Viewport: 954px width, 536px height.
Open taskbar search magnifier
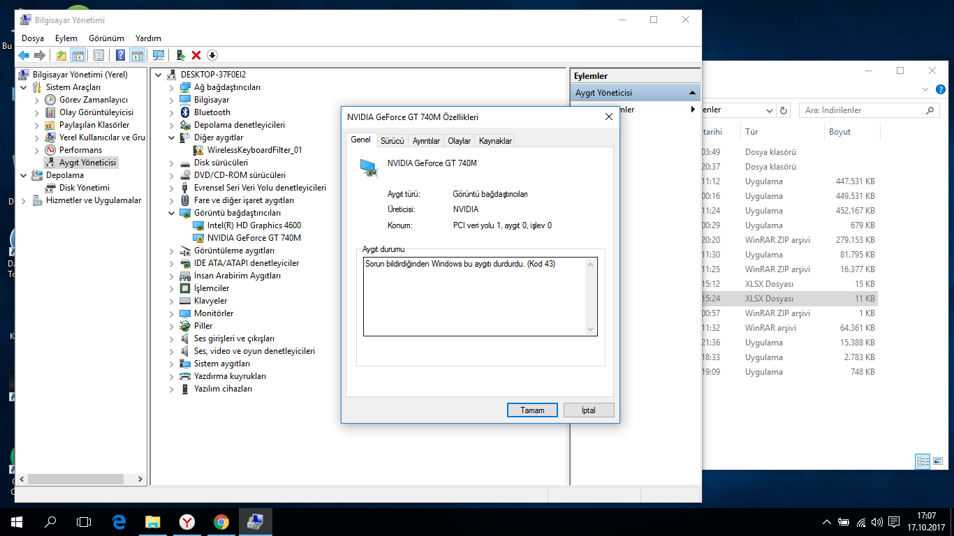[x=50, y=521]
